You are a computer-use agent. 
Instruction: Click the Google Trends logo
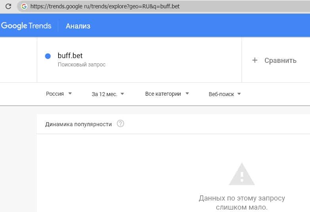(26, 26)
